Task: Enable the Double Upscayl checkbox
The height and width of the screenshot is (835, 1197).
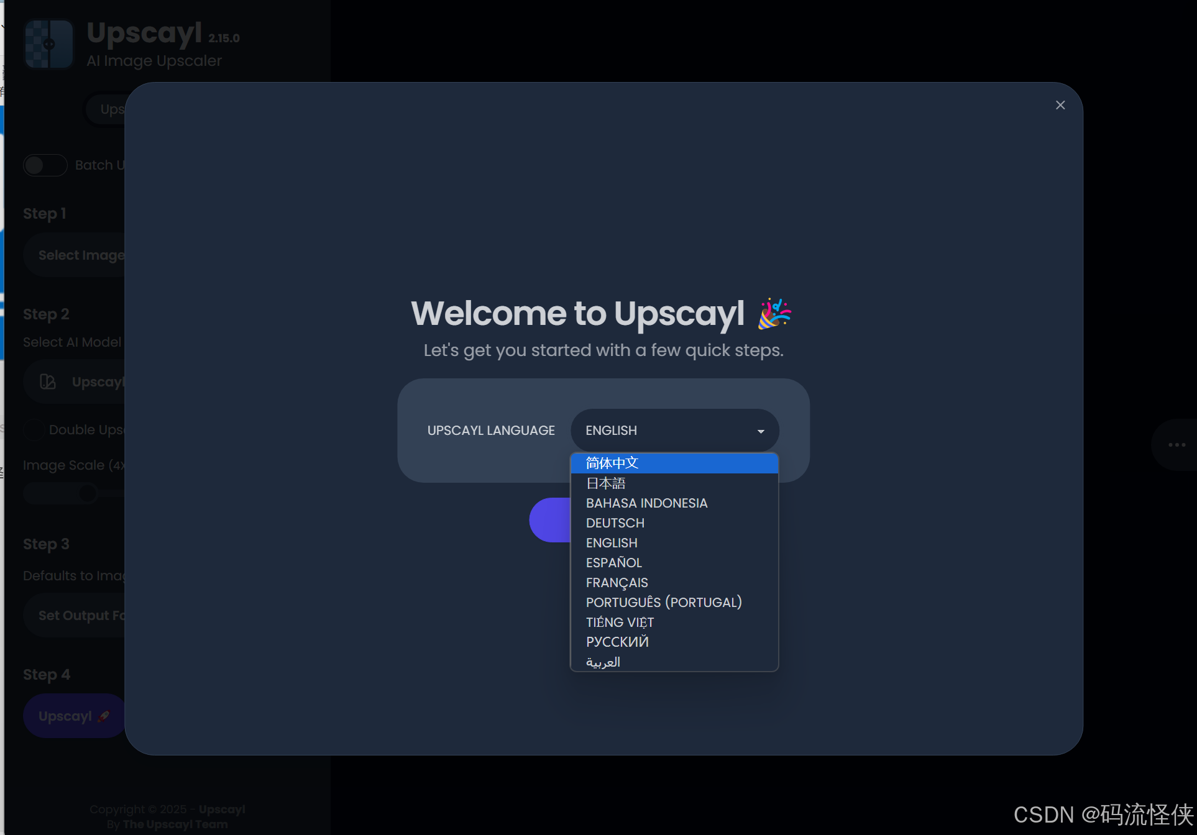Action: (x=34, y=430)
